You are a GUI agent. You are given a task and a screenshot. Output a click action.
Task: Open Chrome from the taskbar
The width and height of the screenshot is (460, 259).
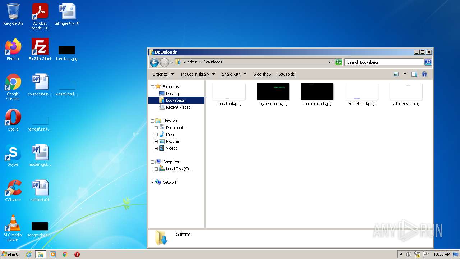[x=65, y=254]
